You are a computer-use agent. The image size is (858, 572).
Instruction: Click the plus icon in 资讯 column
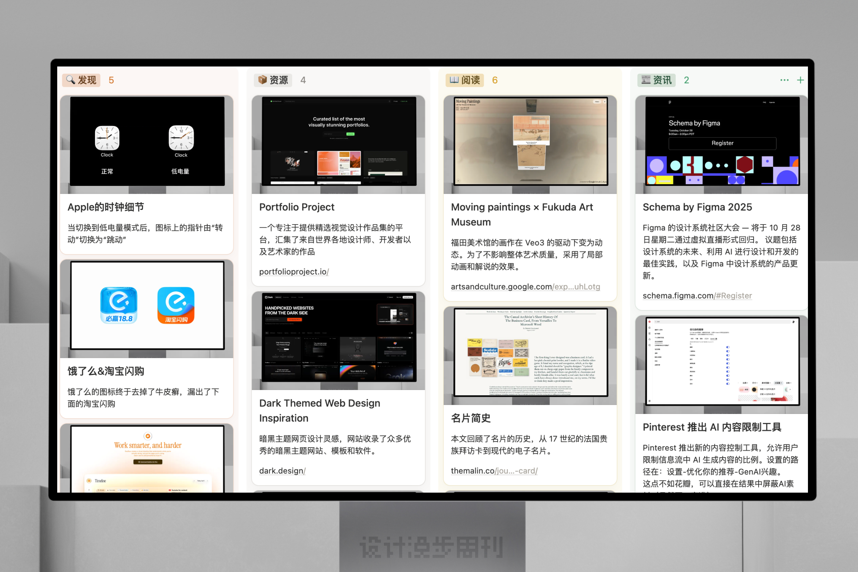click(x=800, y=80)
